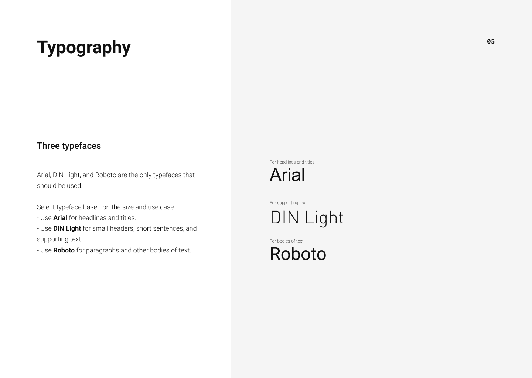532x378 pixels.
Task: Click the 'For supporting text' caption
Action: [x=288, y=203]
